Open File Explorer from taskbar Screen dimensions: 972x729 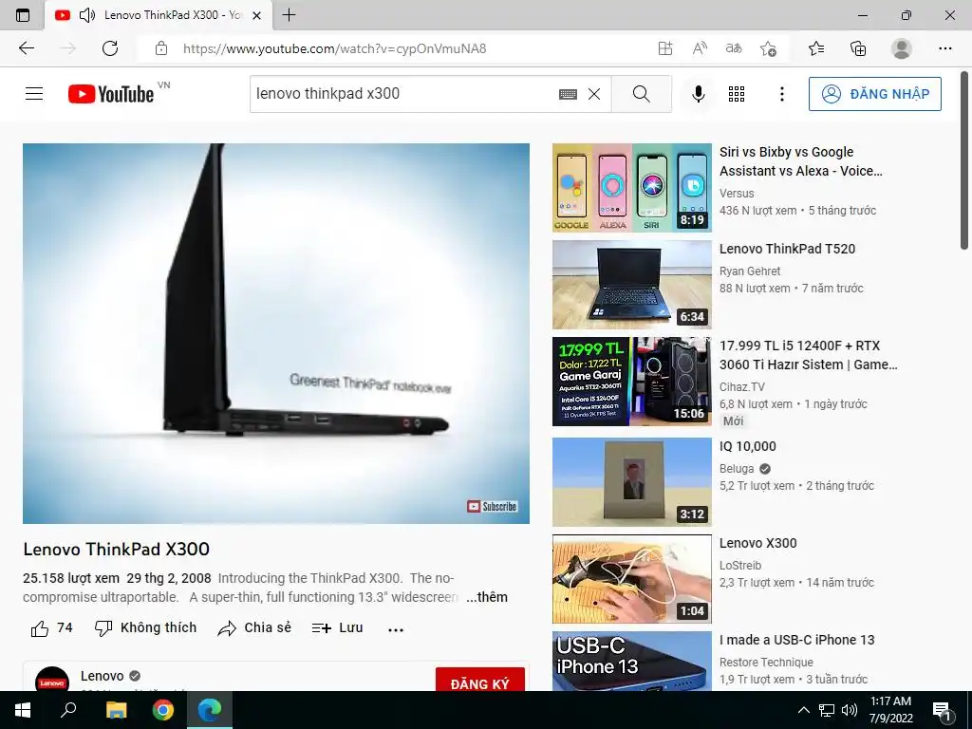[x=116, y=710]
